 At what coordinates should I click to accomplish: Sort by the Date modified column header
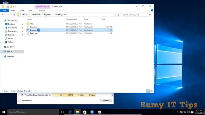tap(71, 19)
